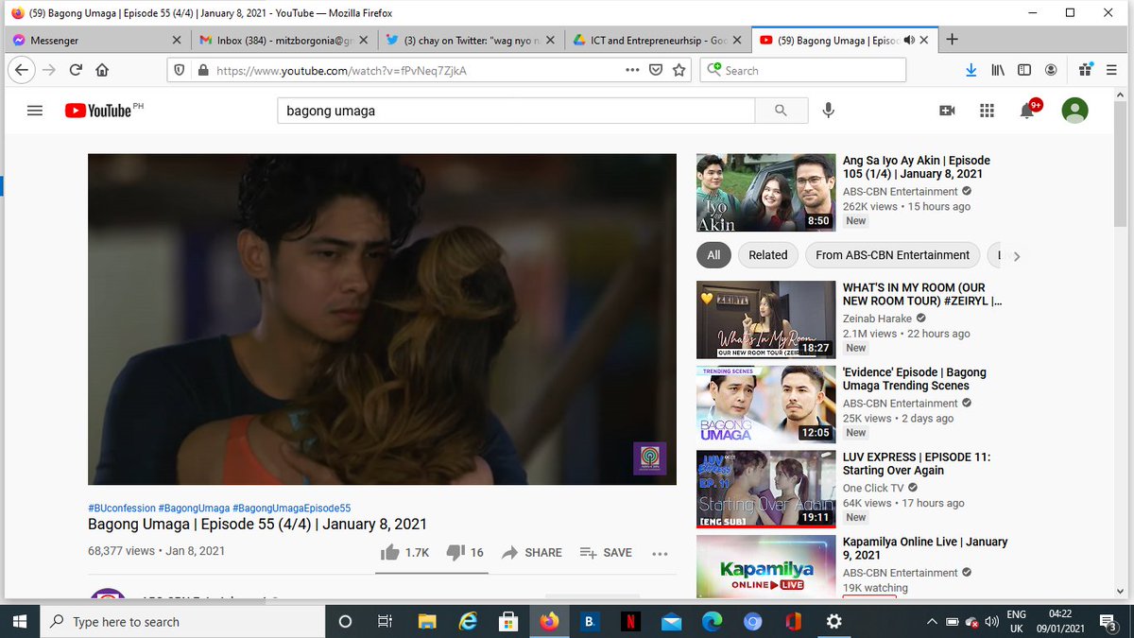Image resolution: width=1134 pixels, height=638 pixels.
Task: Click the Bagong Umaga video player
Action: coord(382,319)
